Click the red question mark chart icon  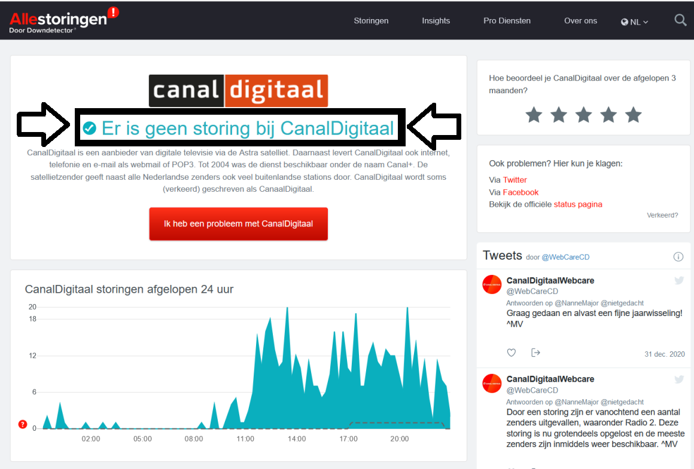[23, 424]
